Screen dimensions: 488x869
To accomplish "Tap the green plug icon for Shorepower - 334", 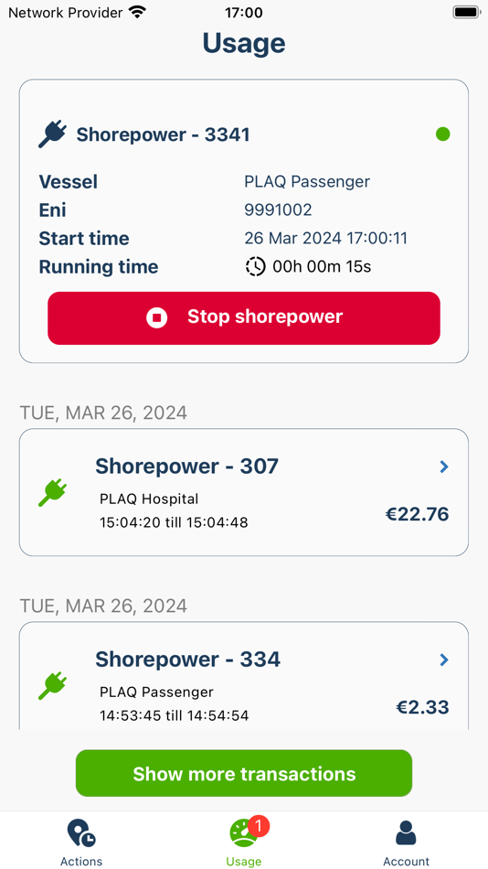I will point(53,685).
